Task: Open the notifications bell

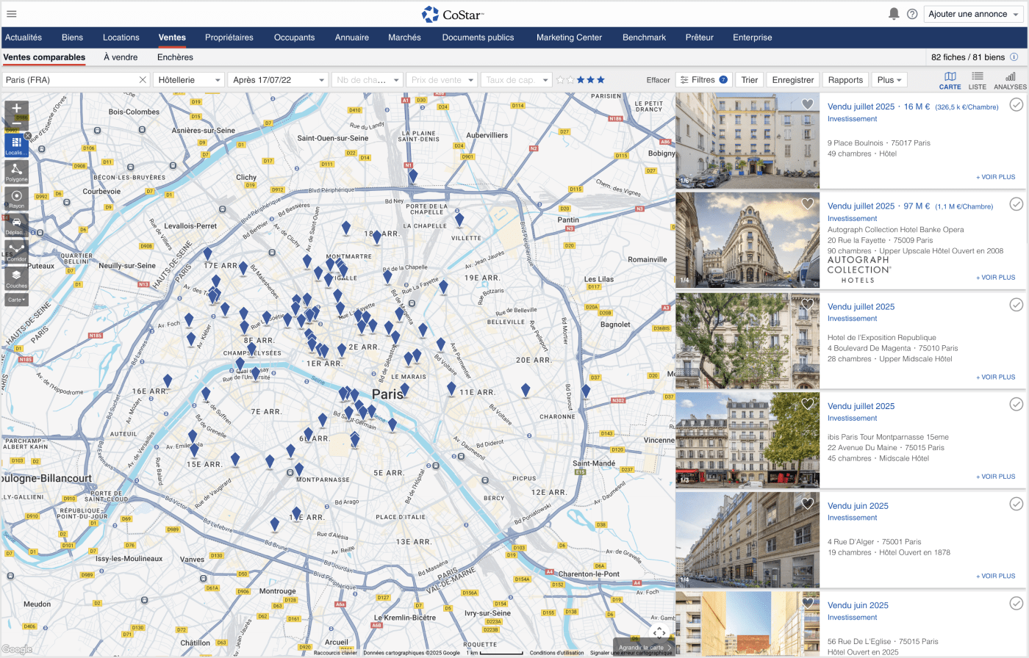Action: pos(894,14)
